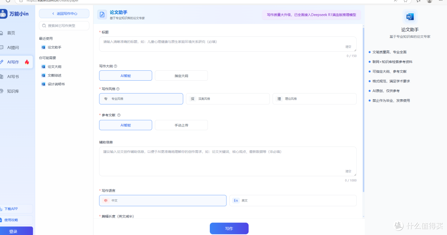Screen dimensions: 447x235
Task: Click 清空 in the 标题 field
Action: (x=348, y=47)
